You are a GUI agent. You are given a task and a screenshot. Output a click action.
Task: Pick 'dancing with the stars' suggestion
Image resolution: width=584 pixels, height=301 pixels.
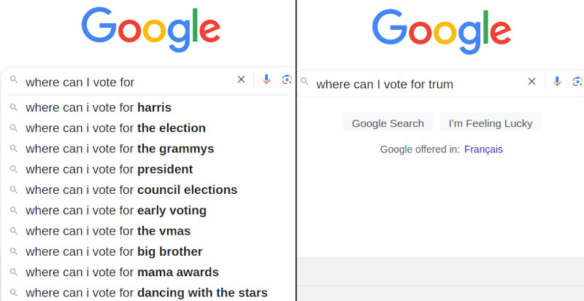coord(146,293)
